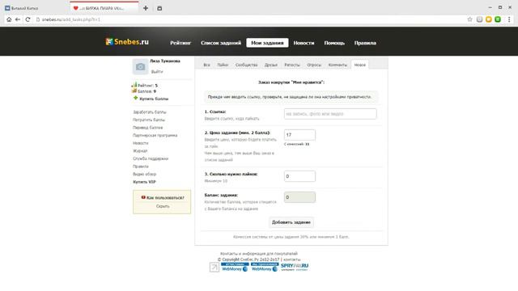This screenshot has width=518, height=291.
Task: Focus the Цена задания price field
Action: [x=299, y=135]
